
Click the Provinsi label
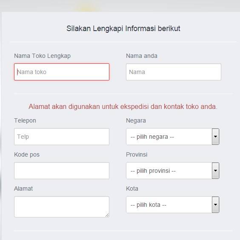coord(137,154)
